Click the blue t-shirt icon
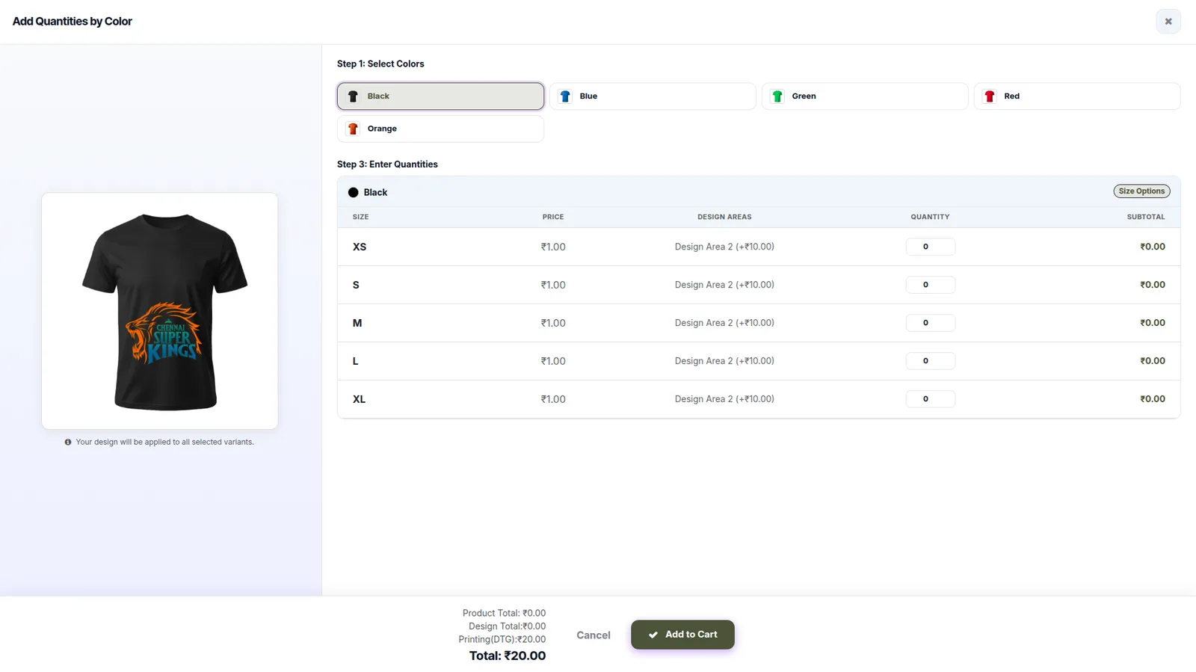The image size is (1196, 672). (x=565, y=96)
